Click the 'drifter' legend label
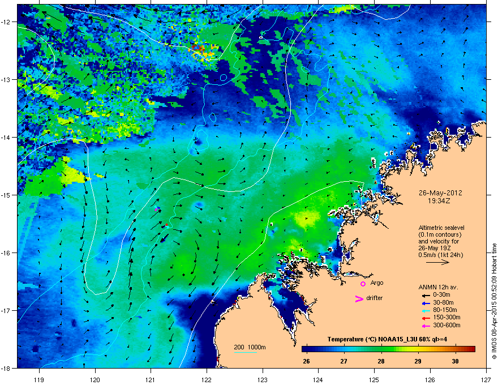This screenshot has height=385, width=498. 375,298
